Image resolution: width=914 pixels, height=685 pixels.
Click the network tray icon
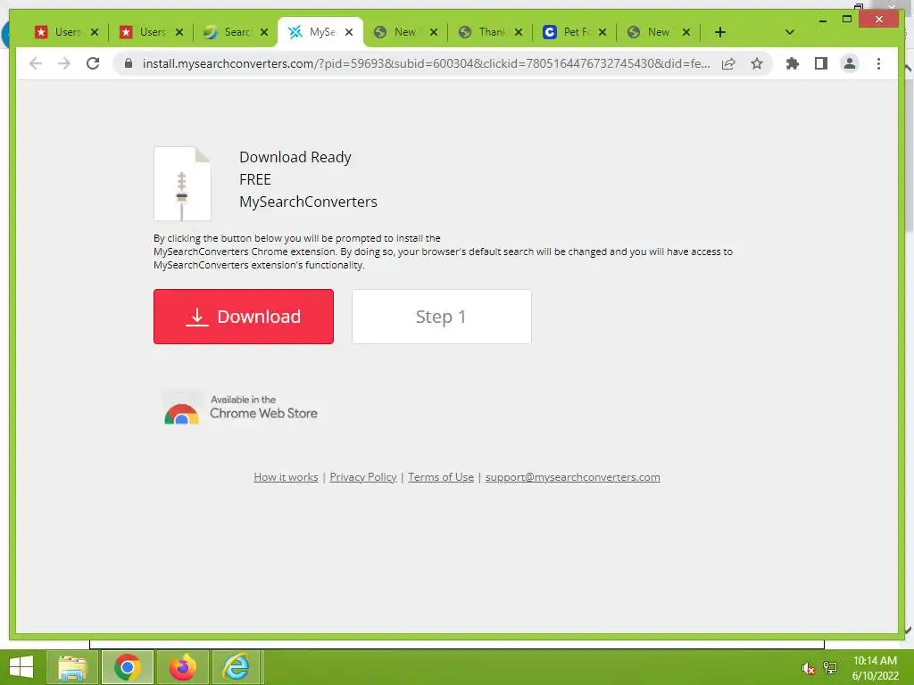click(829, 667)
